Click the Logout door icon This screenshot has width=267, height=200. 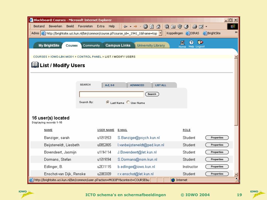pos(201,42)
